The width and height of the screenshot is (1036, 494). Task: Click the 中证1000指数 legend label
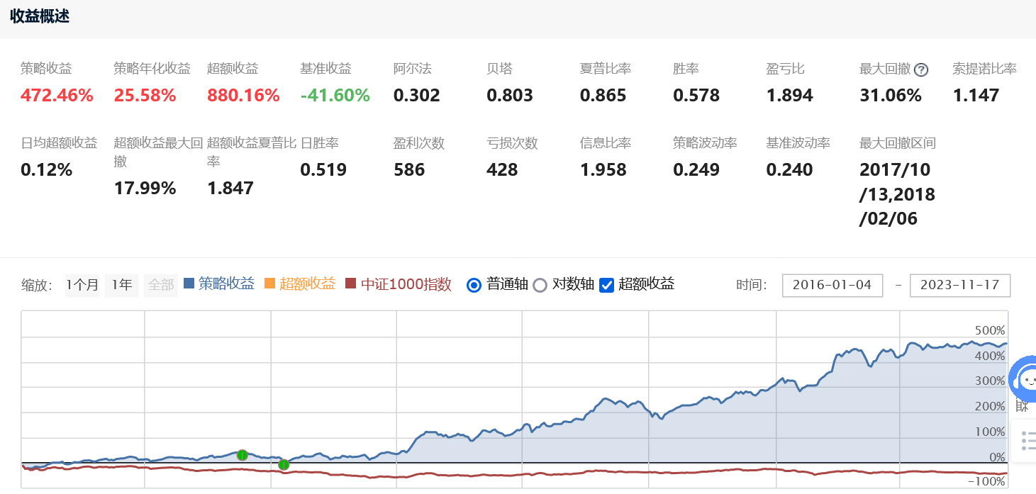406,284
